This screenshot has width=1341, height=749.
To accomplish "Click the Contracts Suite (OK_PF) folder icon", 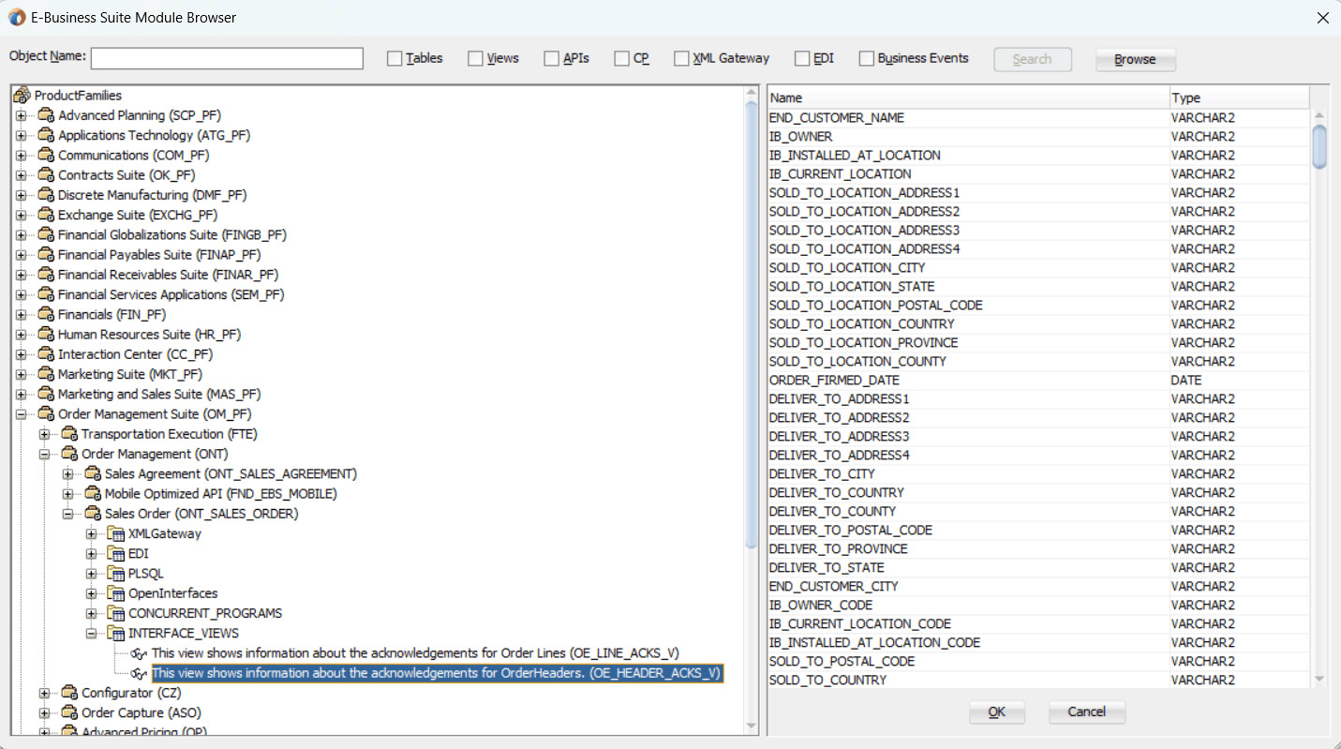I will coord(46,175).
